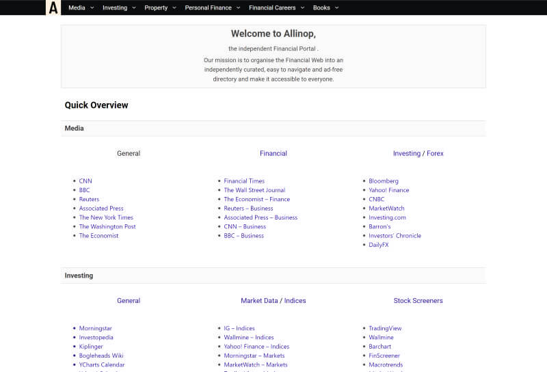Click the 'Quick Overview' heading
Screen dimensions: 547x372
(96, 105)
